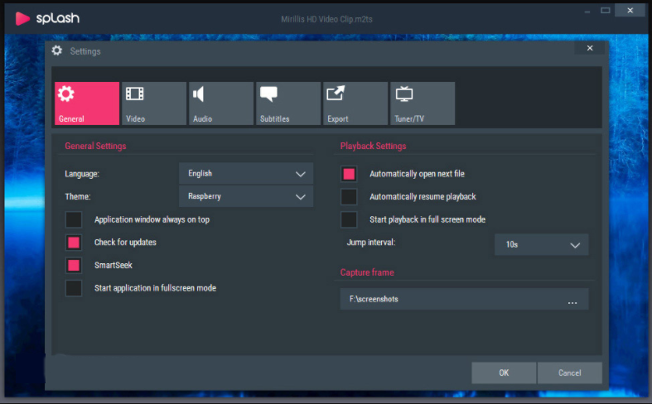Enable Automatically resume playback
The image size is (652, 404).
coord(349,196)
